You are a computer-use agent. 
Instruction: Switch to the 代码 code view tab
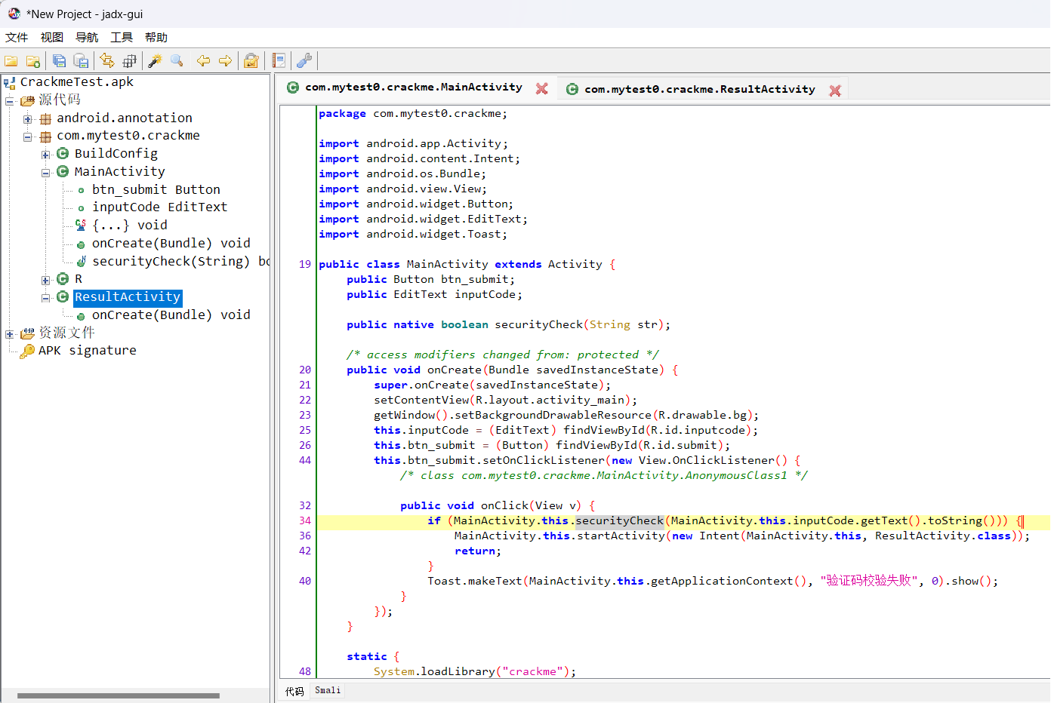(294, 691)
